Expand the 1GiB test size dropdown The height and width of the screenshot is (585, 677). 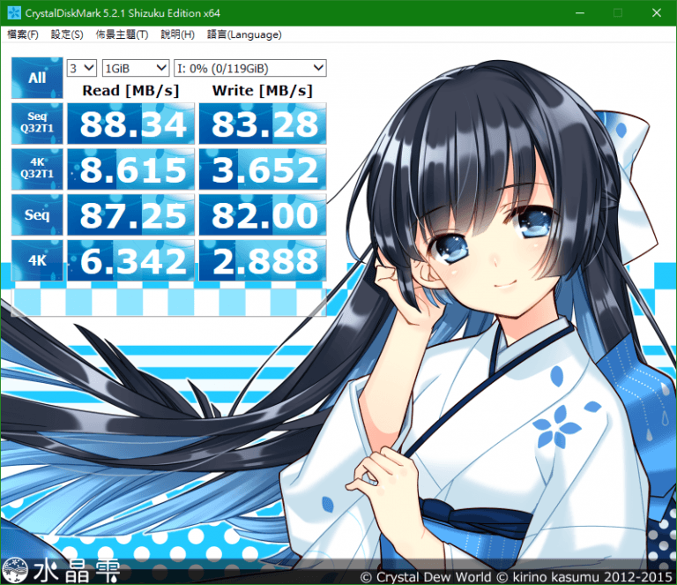point(136,68)
